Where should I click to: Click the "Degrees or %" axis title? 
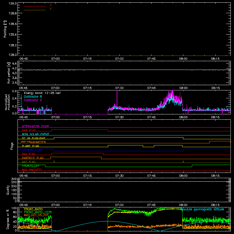[x=8, y=219]
